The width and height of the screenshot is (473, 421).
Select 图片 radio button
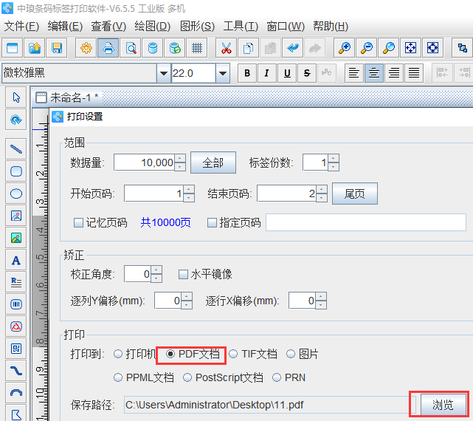coord(291,354)
